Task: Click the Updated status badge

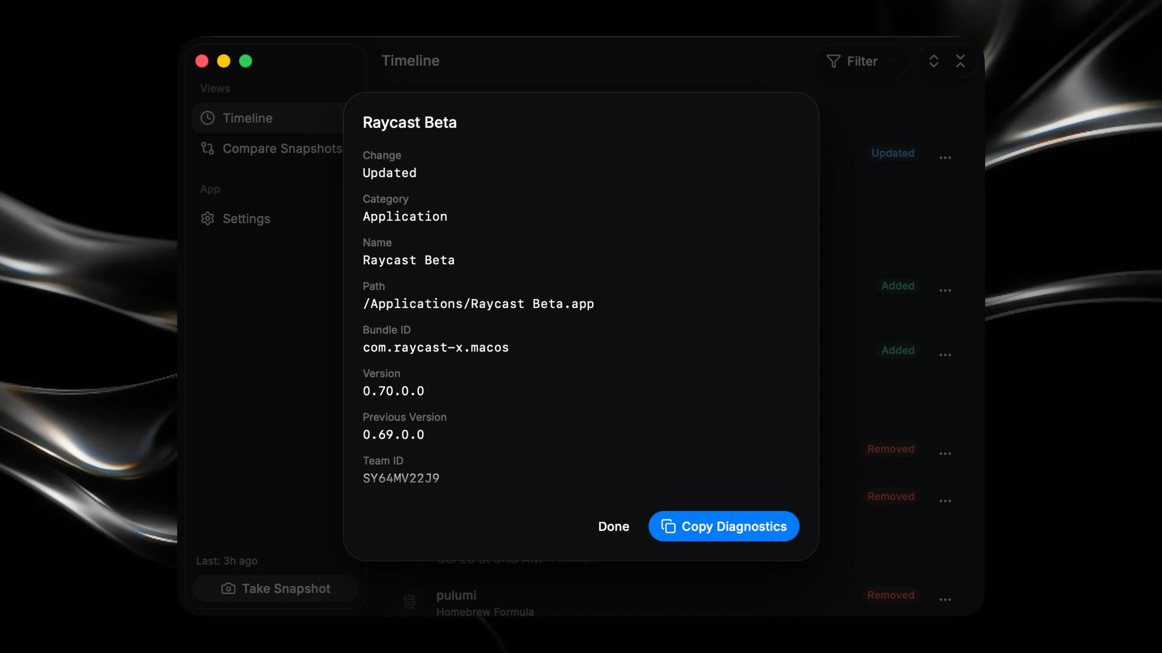Action: click(893, 153)
